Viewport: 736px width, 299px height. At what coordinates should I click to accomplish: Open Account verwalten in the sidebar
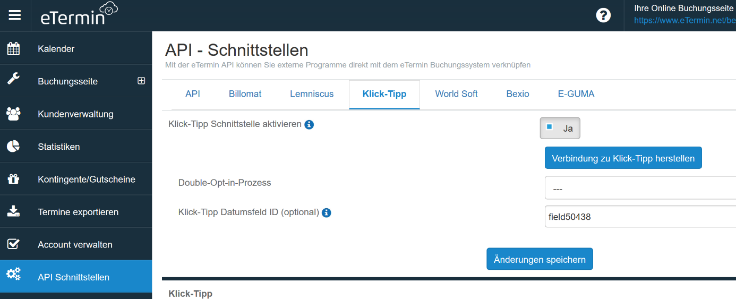click(76, 244)
